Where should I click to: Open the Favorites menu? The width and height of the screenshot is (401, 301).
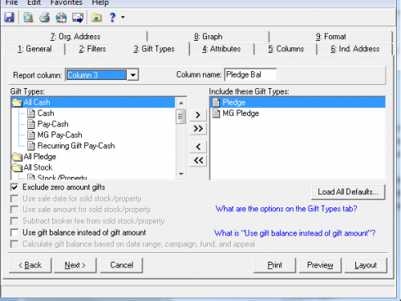[66, 2]
